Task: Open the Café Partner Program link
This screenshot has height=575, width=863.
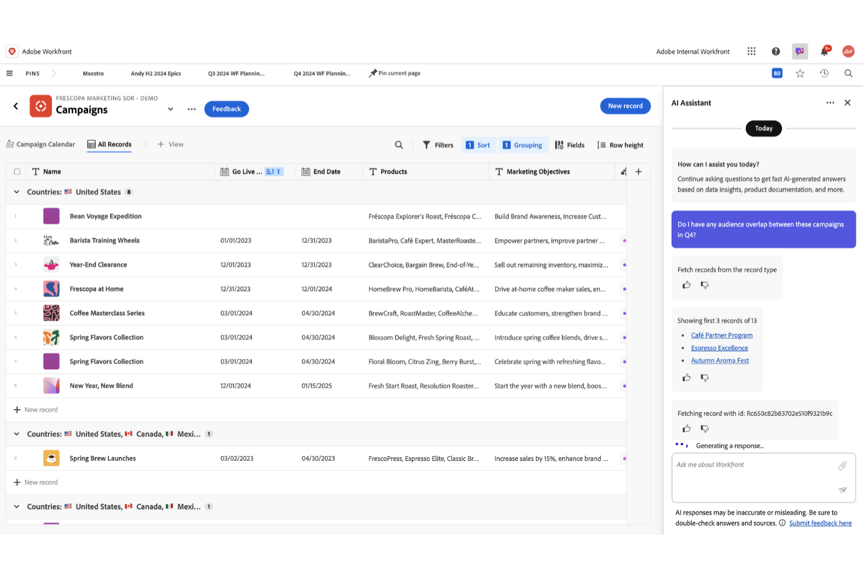Action: [721, 335]
